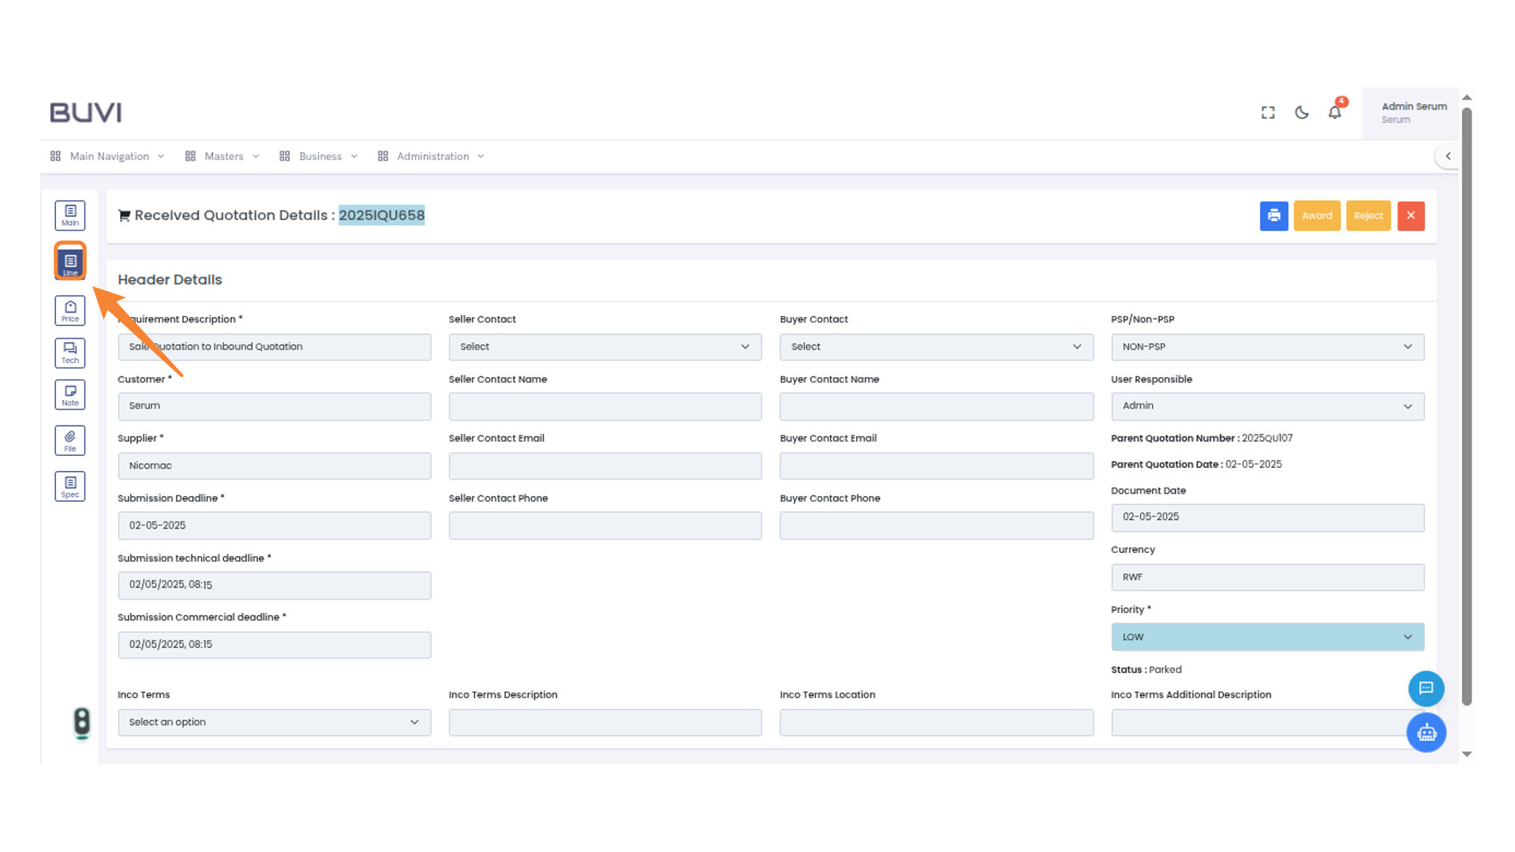Screen dimensions: 1515x852
Task: Open the File attachments sidebar icon
Action: (x=70, y=440)
